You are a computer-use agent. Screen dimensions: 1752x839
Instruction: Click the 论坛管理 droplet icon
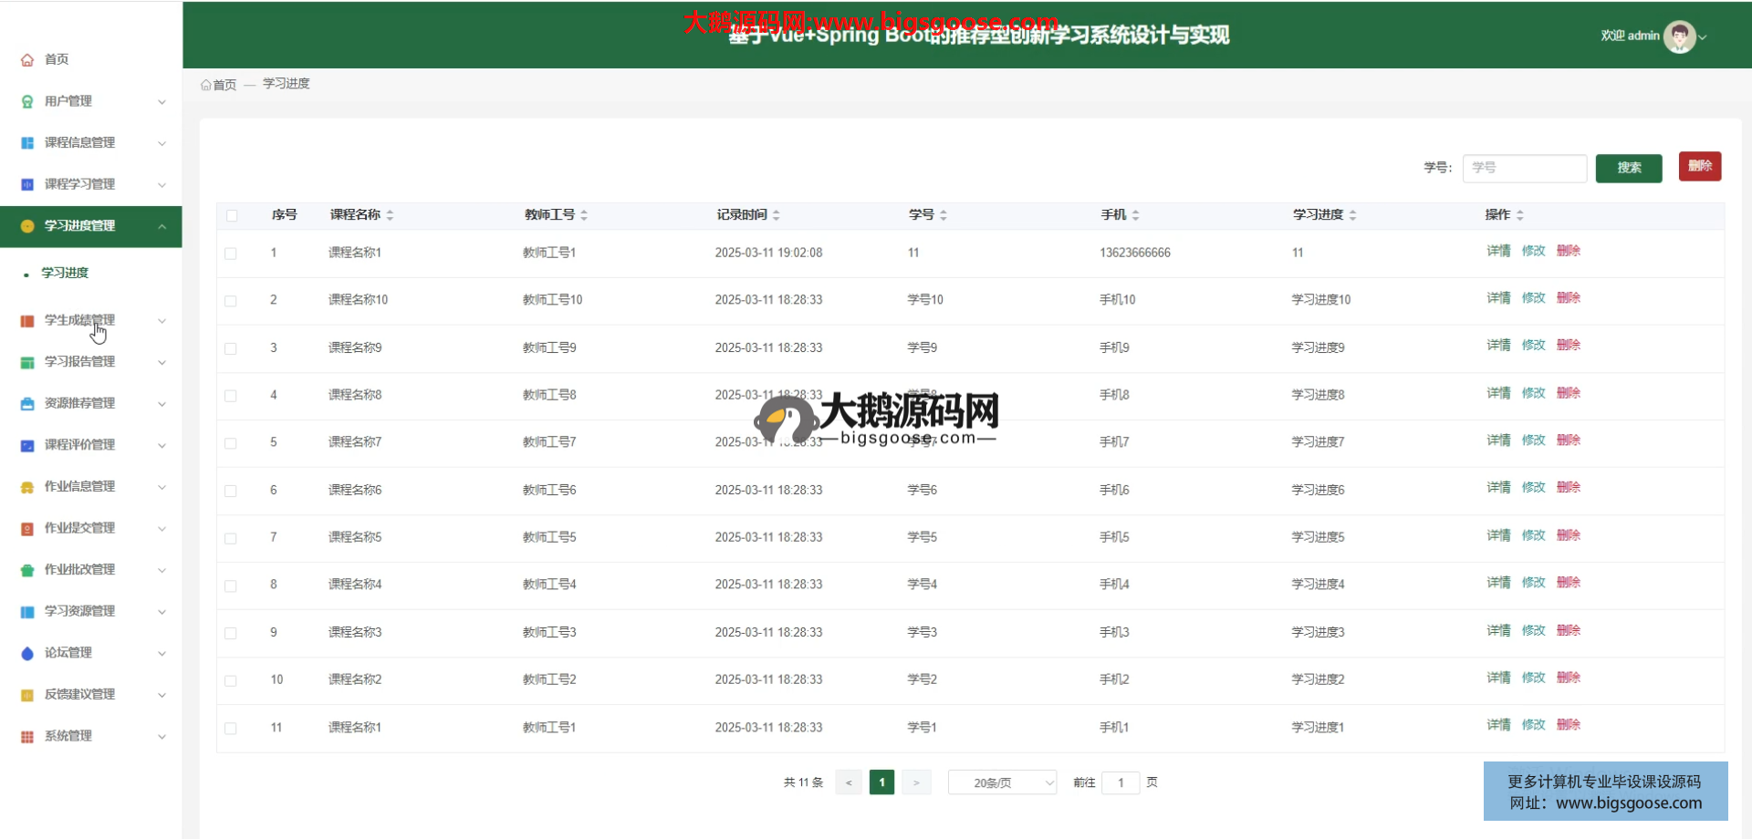click(27, 653)
